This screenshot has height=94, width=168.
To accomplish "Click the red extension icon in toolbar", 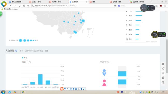I will [161, 6].
